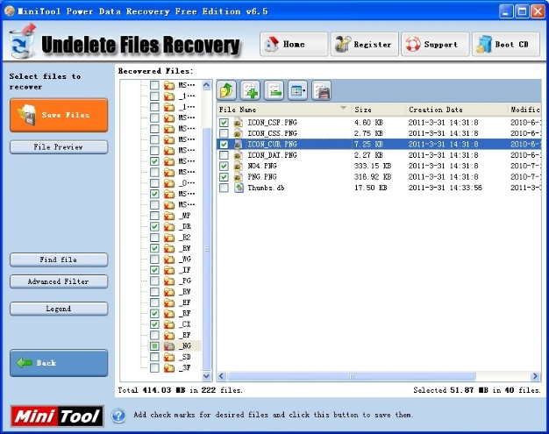549x434 pixels.
Task: Click the ICON_DAT.PNG file icon
Action: 239,155
